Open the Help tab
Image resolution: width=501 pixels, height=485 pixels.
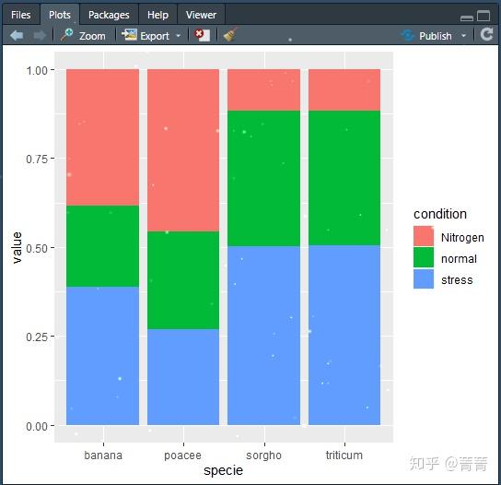[x=157, y=15]
